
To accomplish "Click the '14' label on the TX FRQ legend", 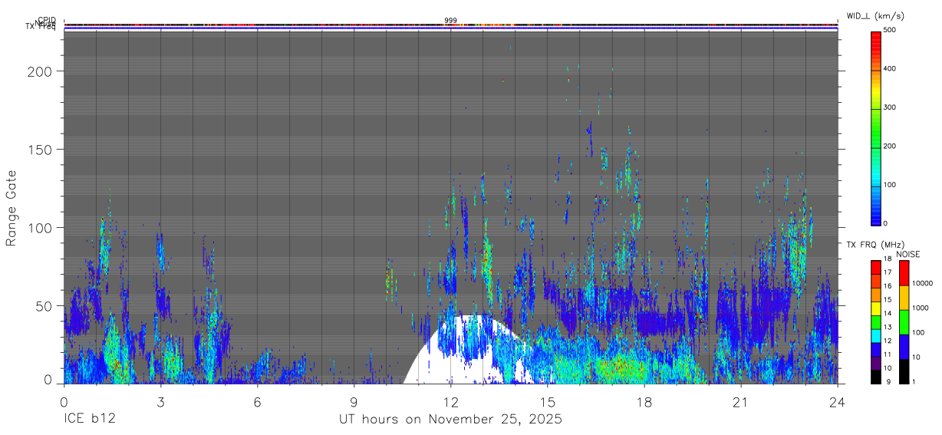I will [x=888, y=314].
